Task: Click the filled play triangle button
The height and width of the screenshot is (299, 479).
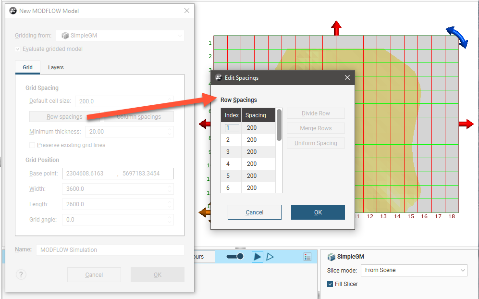Action: [x=258, y=257]
